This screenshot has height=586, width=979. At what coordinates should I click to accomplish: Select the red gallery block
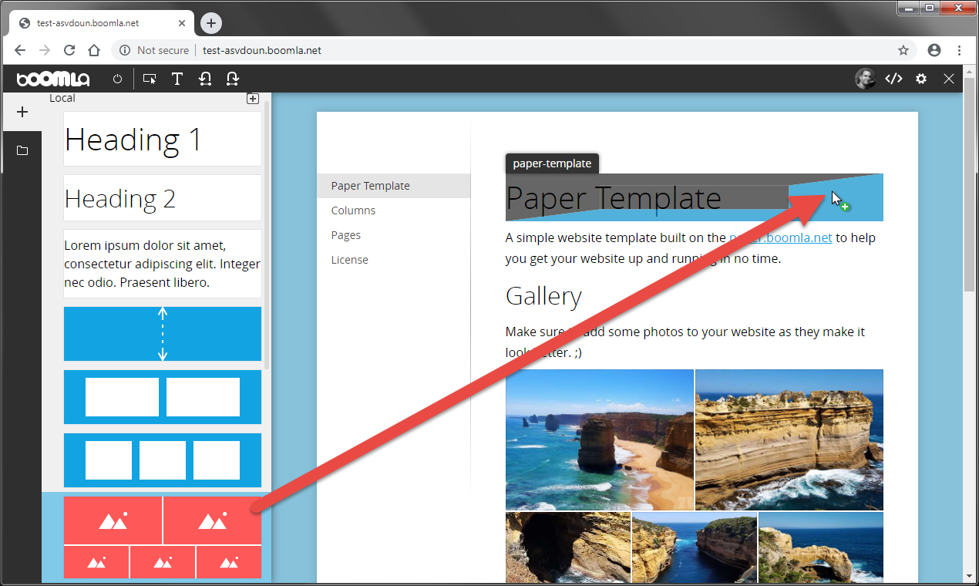163,537
